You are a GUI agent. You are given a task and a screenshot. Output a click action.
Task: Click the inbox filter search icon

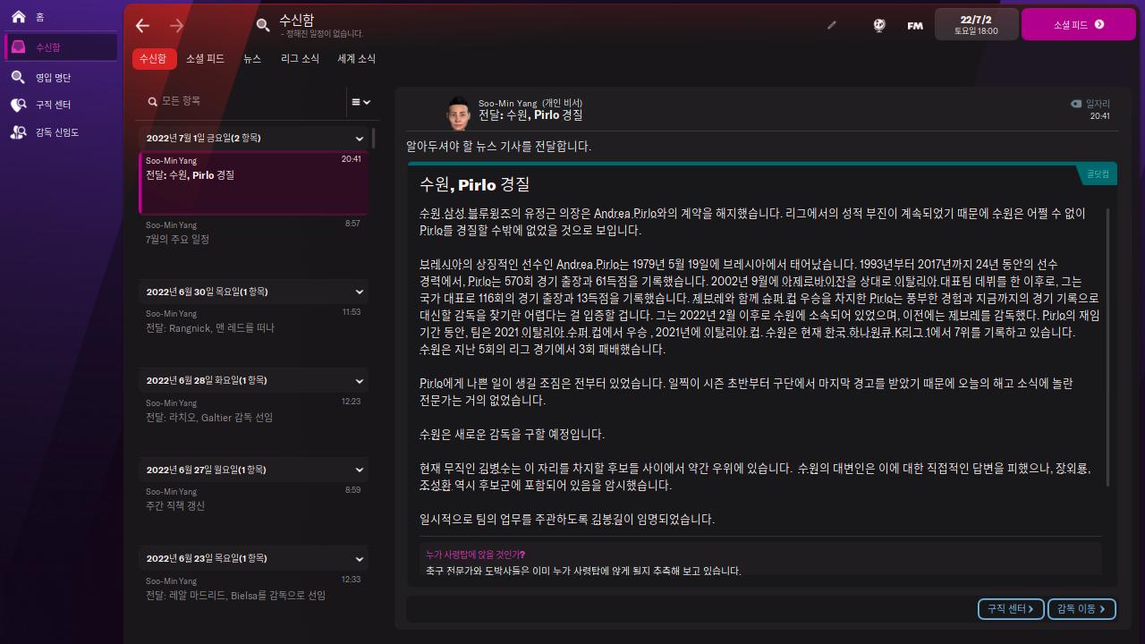click(153, 102)
